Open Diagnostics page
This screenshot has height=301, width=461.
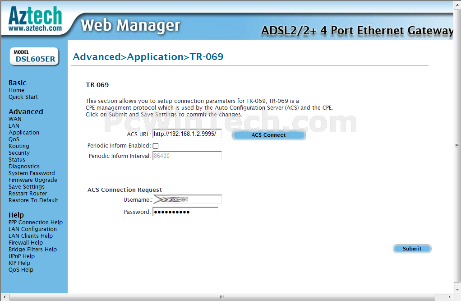click(x=24, y=166)
